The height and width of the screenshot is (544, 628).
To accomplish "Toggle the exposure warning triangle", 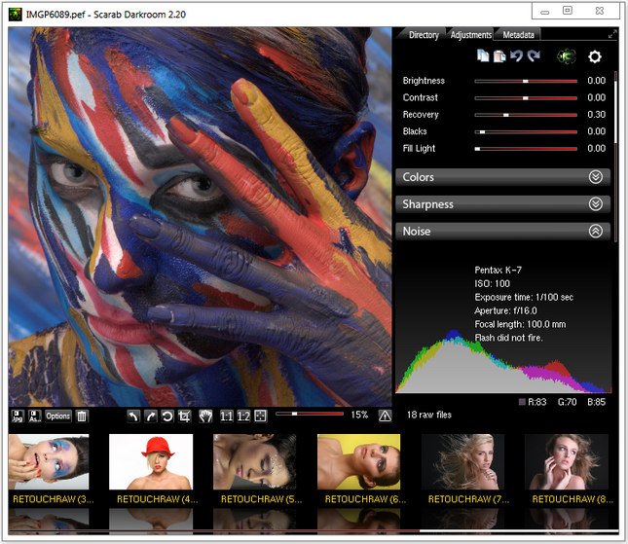I will click(x=385, y=416).
